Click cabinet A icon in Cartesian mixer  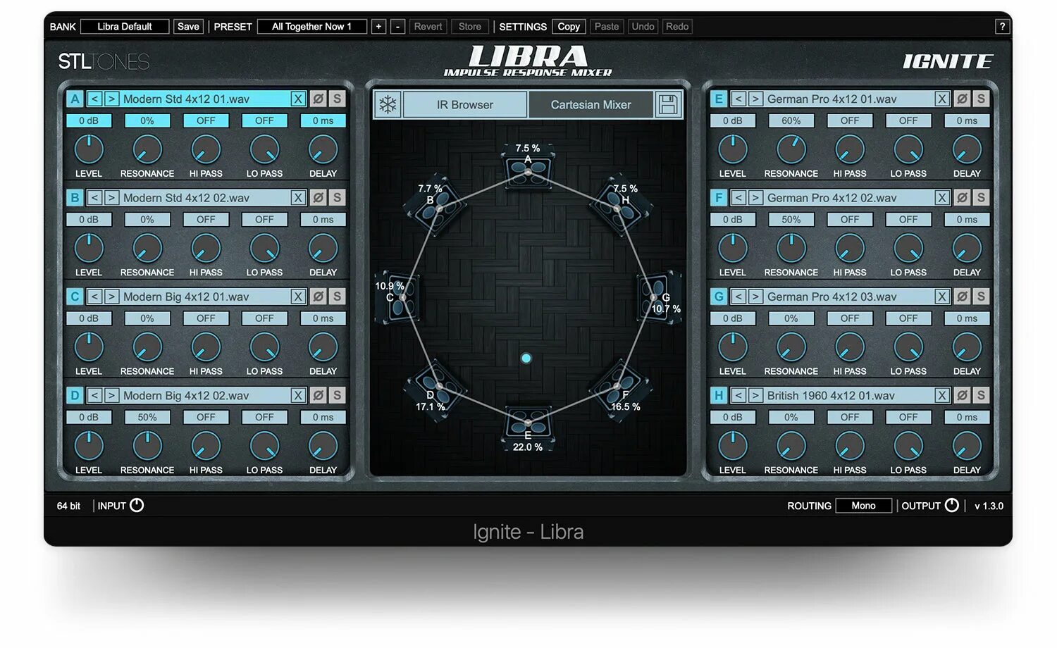[x=528, y=169]
